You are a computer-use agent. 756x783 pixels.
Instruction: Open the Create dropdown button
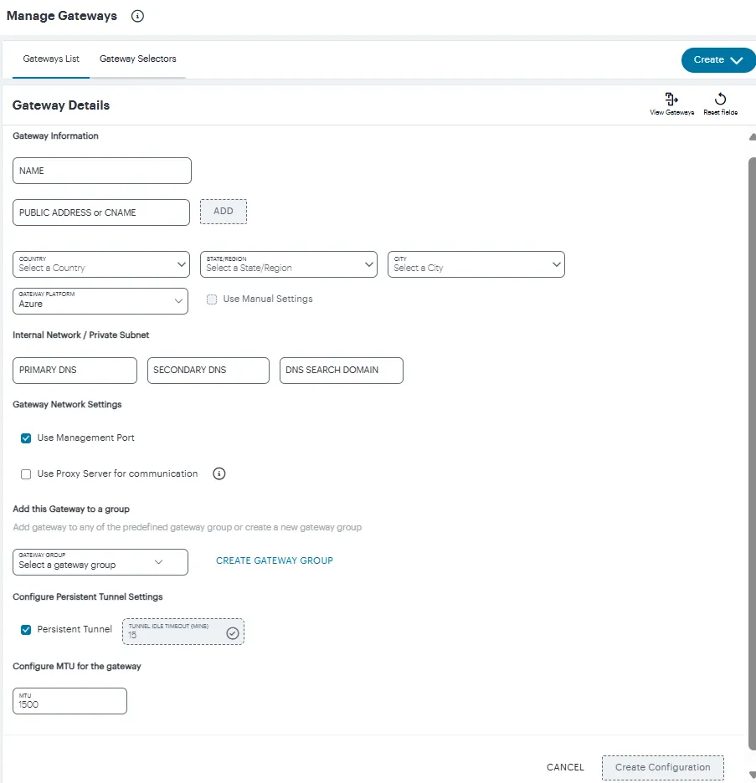pyautogui.click(x=718, y=60)
